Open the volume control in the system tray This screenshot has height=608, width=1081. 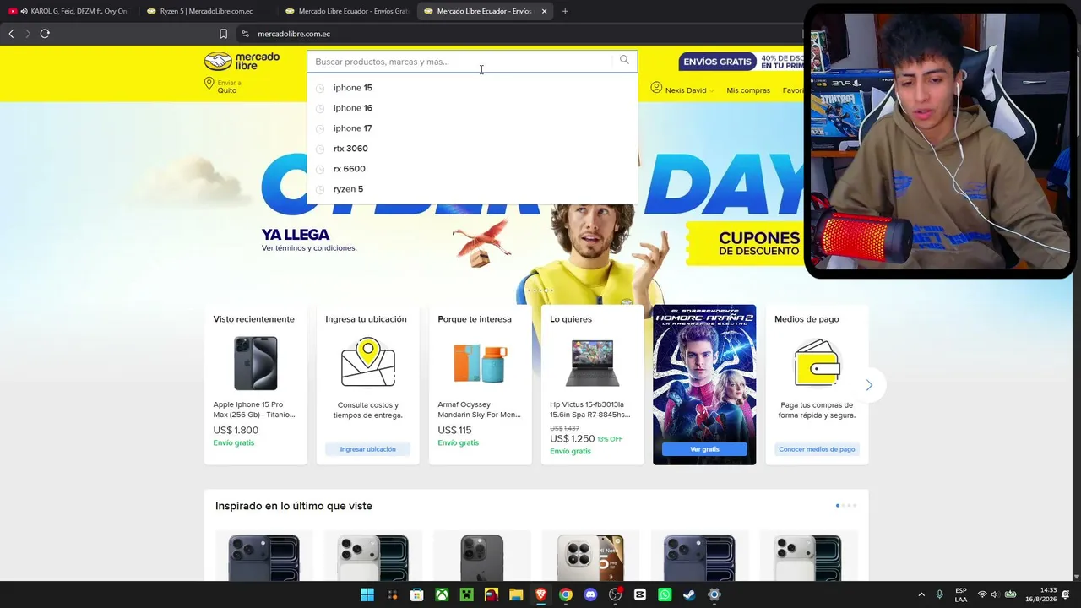995,594
